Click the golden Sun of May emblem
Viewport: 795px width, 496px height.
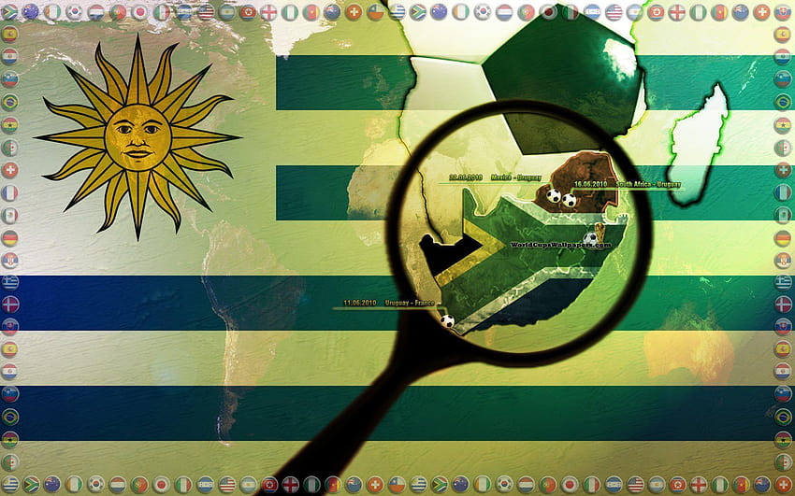pyautogui.click(x=137, y=137)
